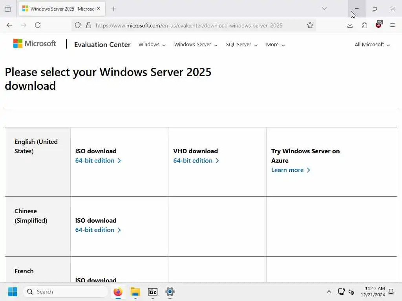402x301 pixels.
Task: Open Firefox from the taskbar
Action: [118, 292]
